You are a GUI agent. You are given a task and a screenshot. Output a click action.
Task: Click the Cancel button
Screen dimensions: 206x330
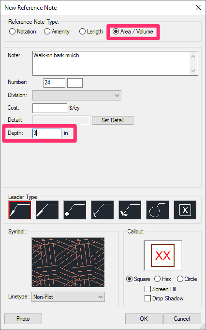[182, 319]
